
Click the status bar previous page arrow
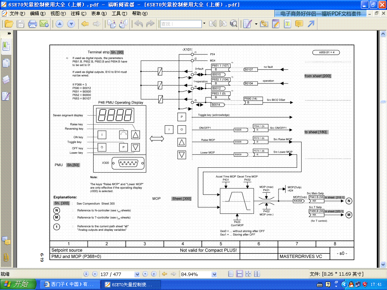pos(95,274)
